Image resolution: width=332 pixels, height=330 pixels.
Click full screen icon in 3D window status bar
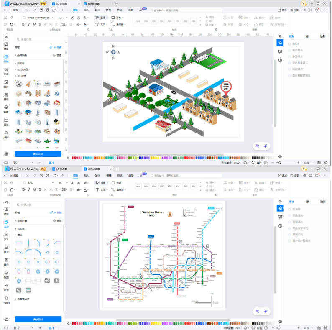325,163
